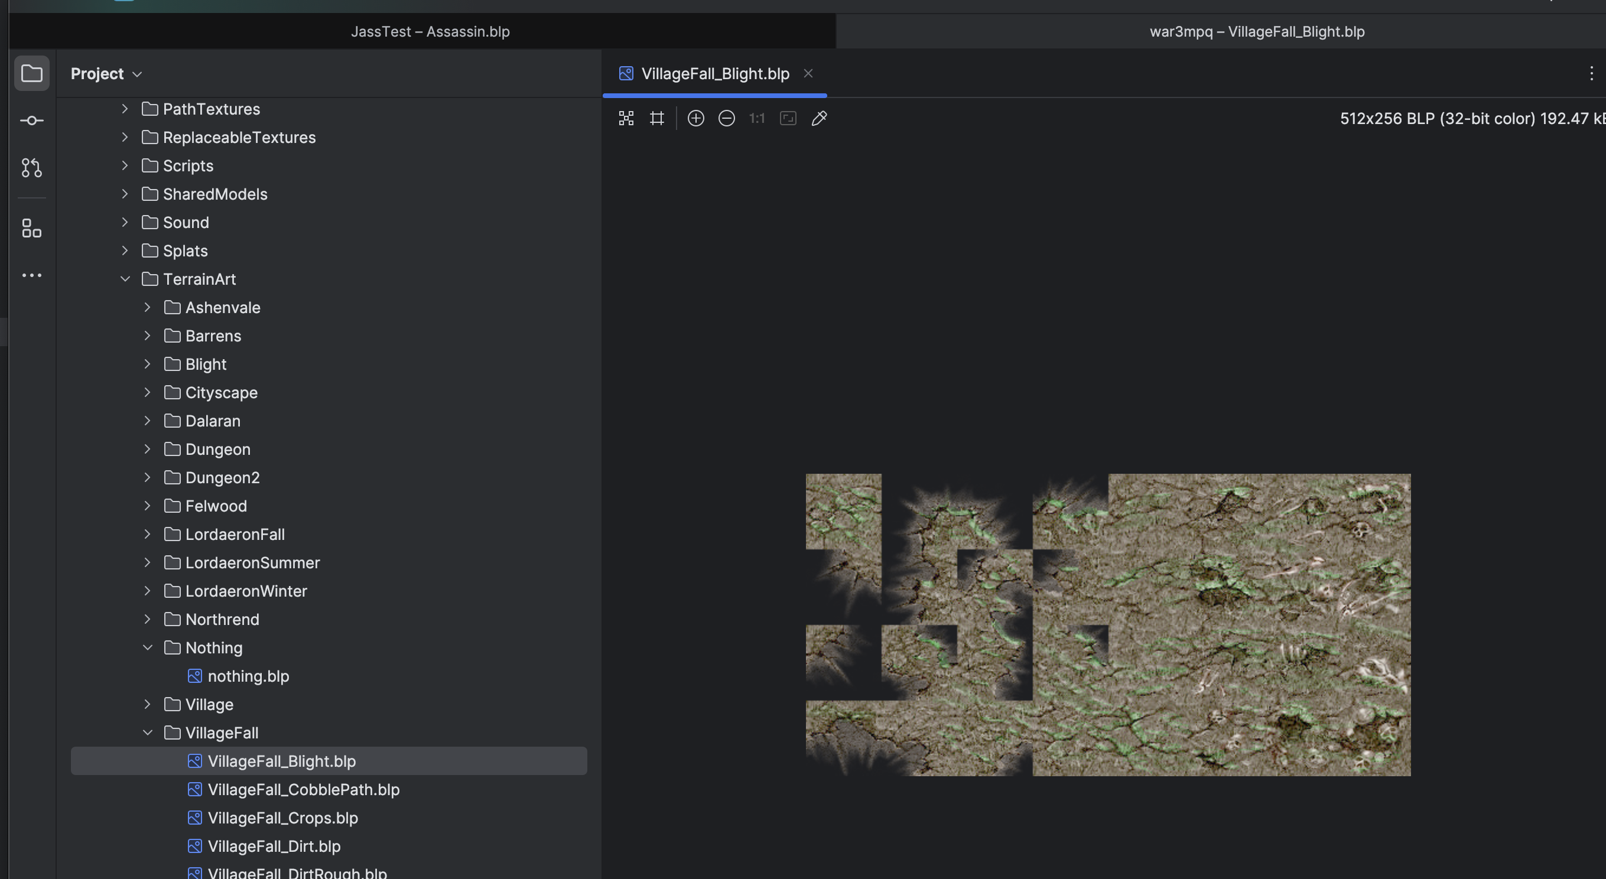Click the zoom out icon

point(726,119)
